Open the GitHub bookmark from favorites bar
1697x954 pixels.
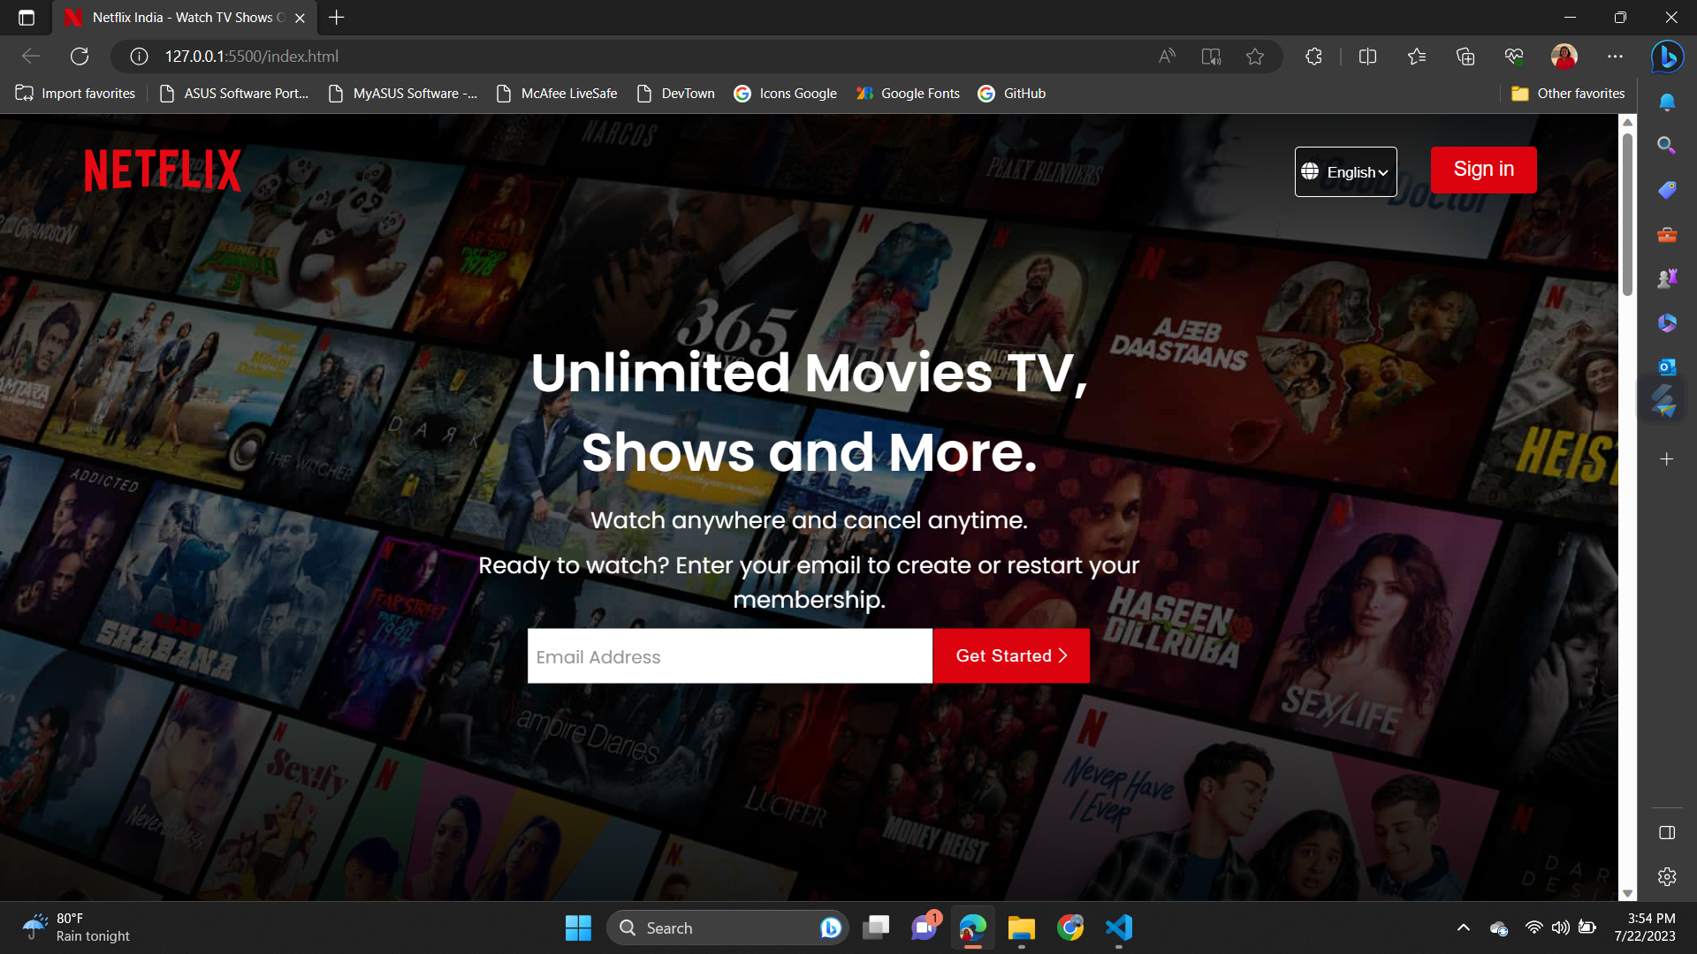click(x=1011, y=93)
